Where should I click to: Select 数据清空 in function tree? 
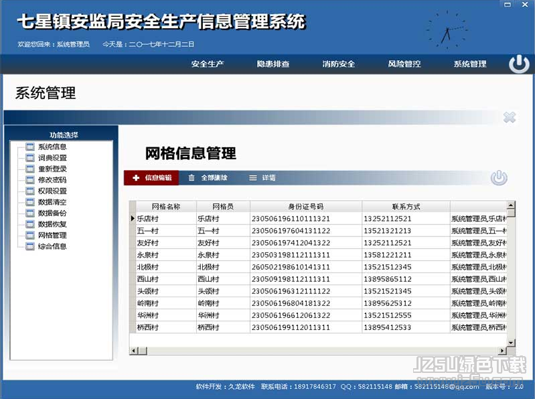pyautogui.click(x=52, y=202)
